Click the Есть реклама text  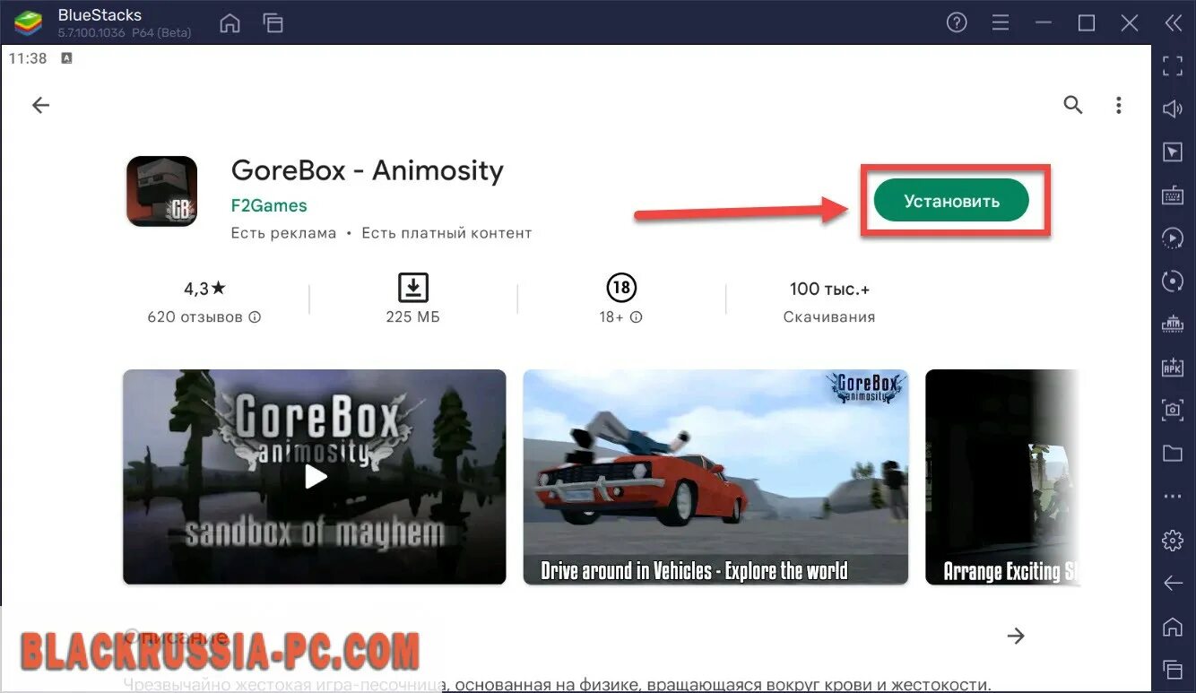[283, 233]
